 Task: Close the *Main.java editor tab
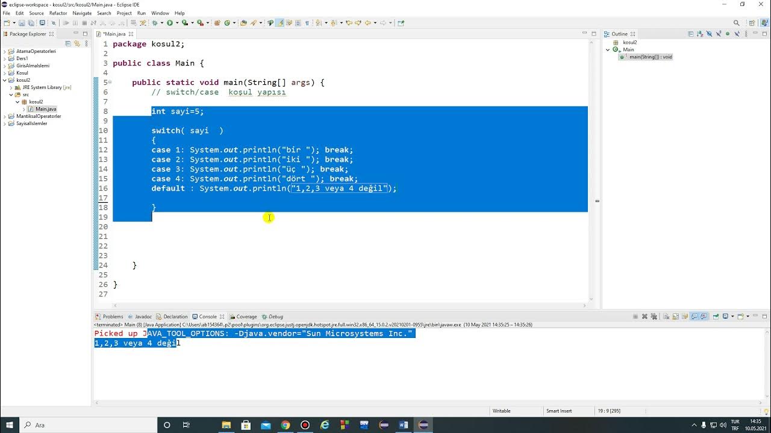(x=131, y=34)
